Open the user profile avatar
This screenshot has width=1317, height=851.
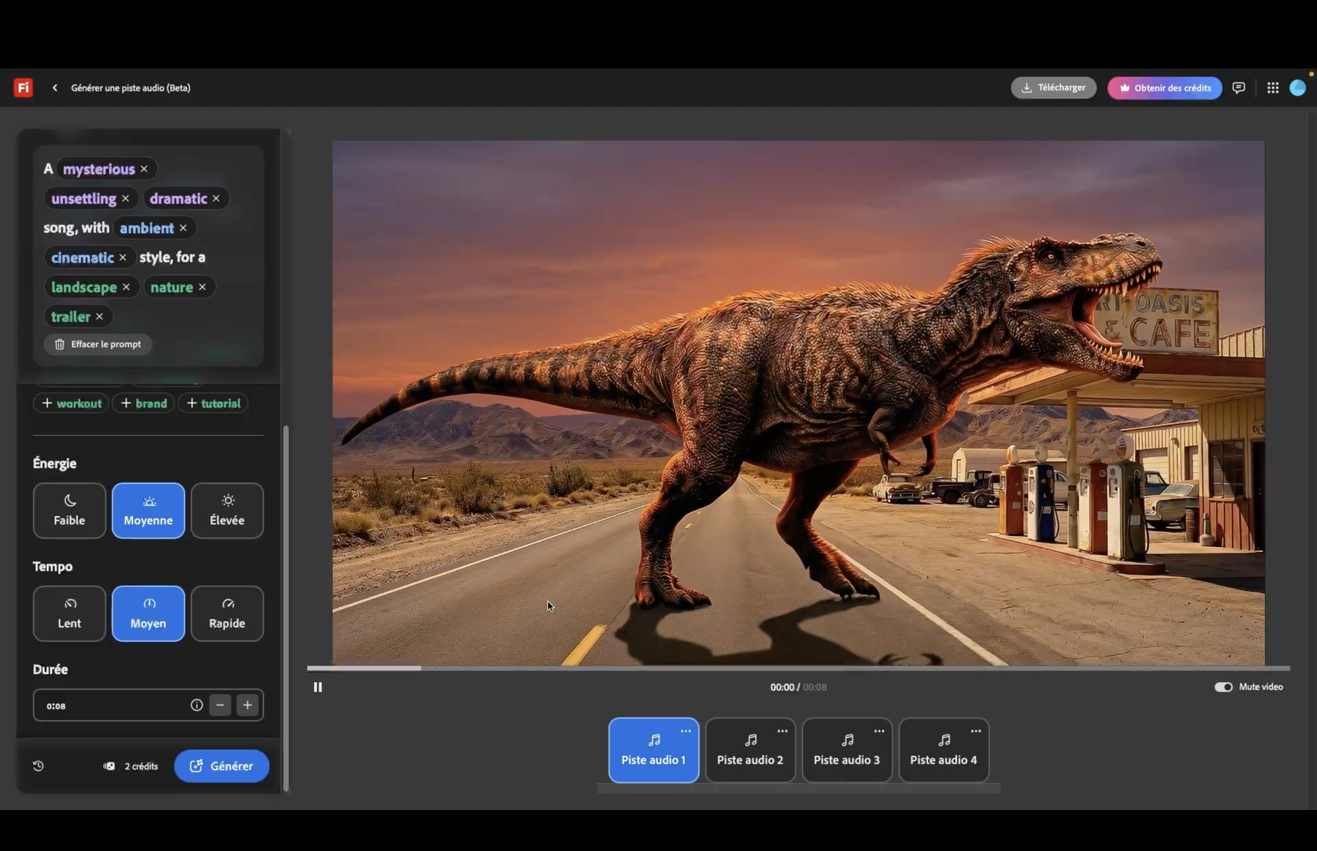1298,88
